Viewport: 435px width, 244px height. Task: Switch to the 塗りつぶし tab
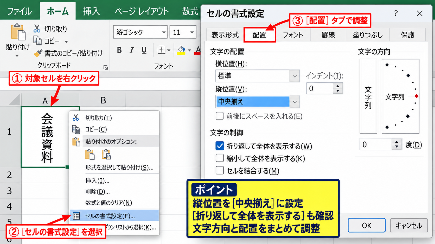(x=368, y=35)
